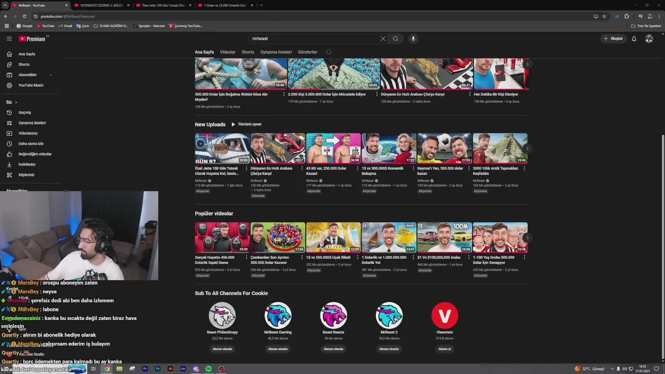Open the Beast Philanthropy channel avatar
This screenshot has height=374, width=665.
pyautogui.click(x=222, y=315)
